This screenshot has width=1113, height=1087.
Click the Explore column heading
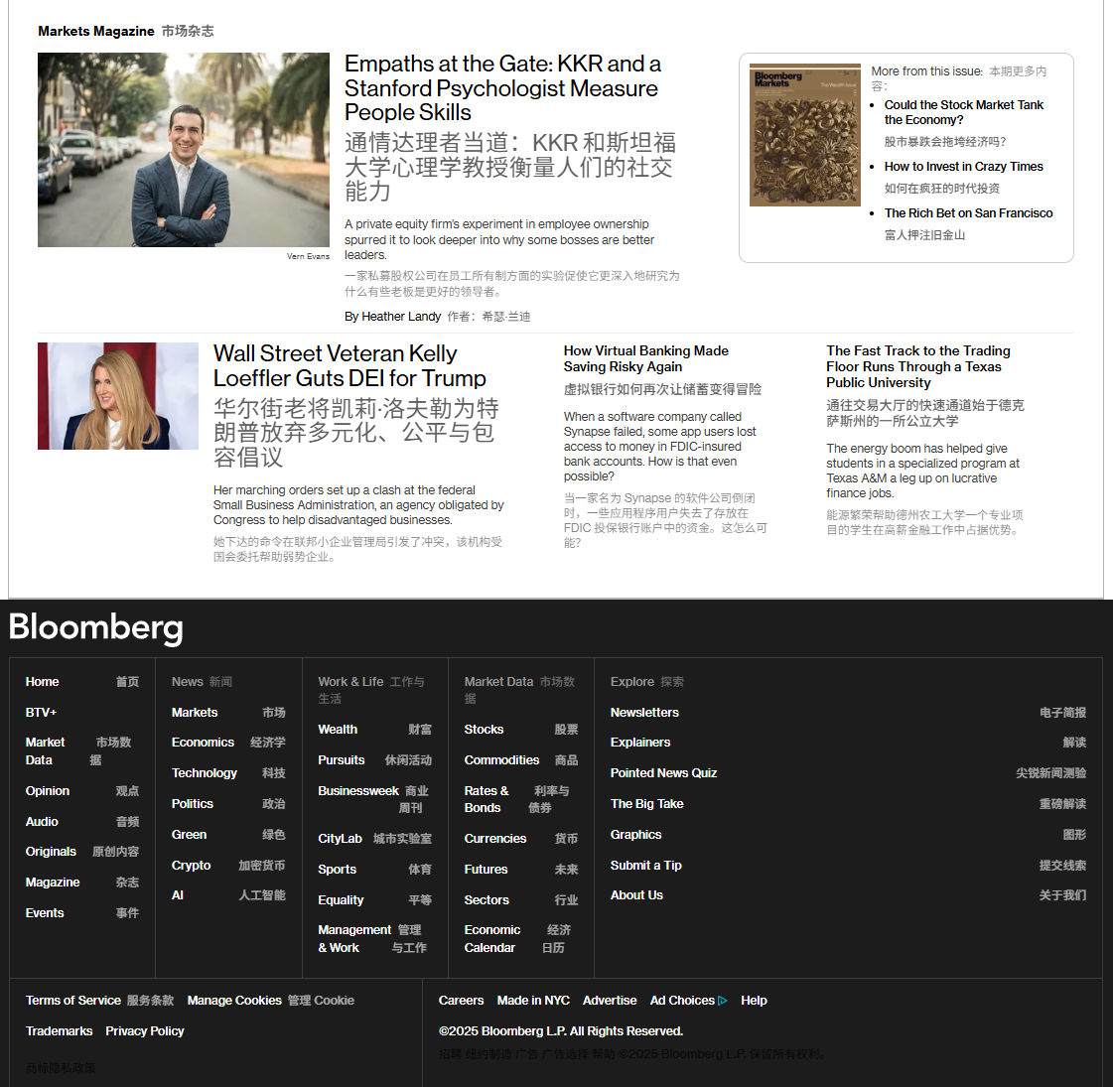coord(632,682)
